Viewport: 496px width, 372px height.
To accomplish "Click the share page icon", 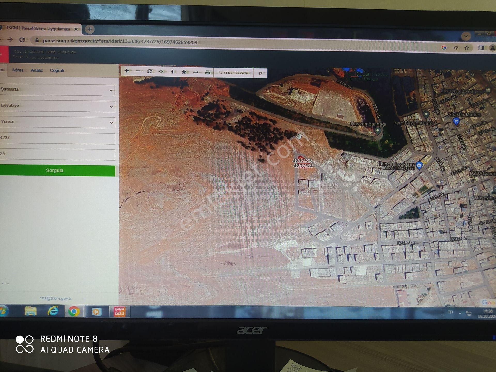I will click(455, 48).
